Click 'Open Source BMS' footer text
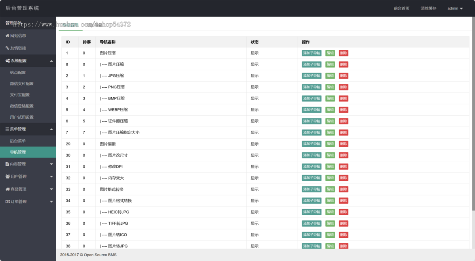The height and width of the screenshot is (261, 475). click(x=100, y=255)
